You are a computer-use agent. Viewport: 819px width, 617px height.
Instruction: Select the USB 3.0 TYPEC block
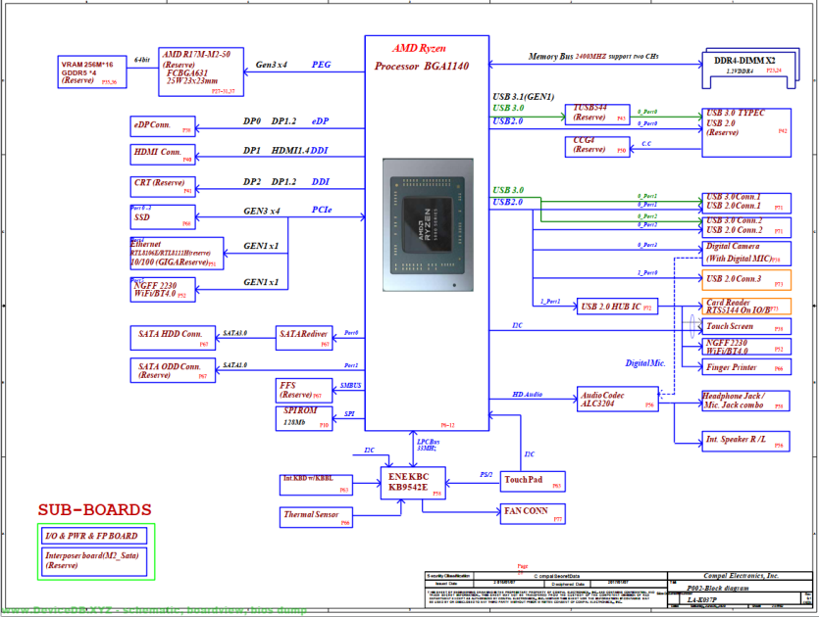(x=746, y=132)
